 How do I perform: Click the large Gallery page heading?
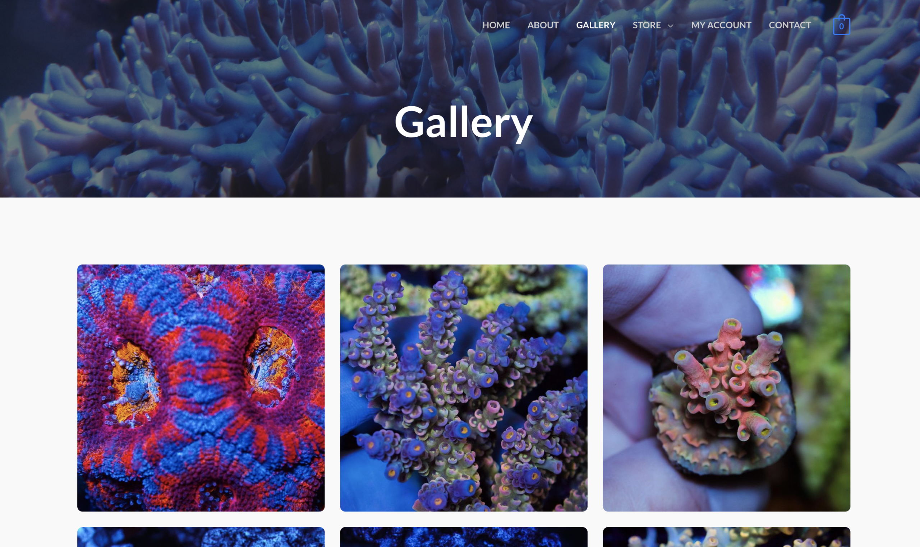[464, 122]
